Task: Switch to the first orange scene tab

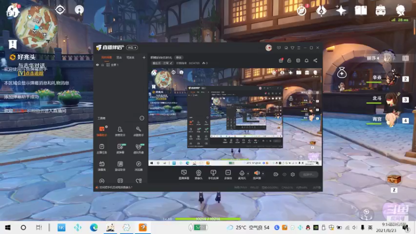Action: 107,57
